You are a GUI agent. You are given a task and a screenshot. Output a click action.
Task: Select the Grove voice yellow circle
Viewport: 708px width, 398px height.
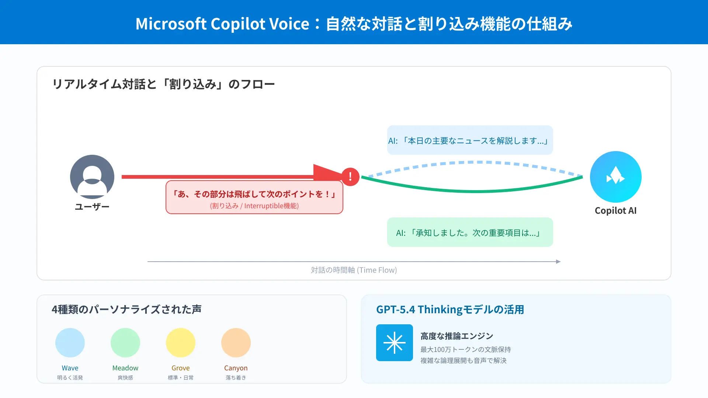181,343
